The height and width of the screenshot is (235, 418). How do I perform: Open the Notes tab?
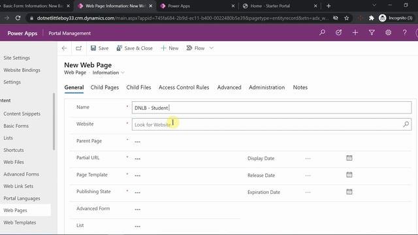tap(300, 87)
